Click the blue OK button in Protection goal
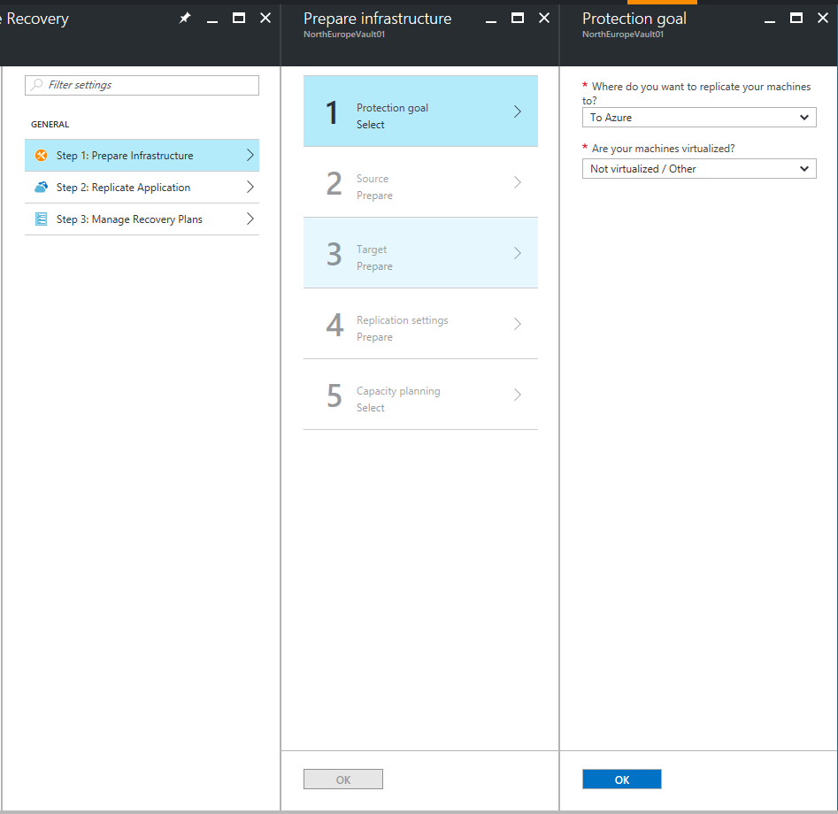This screenshot has height=814, width=838. pos(621,779)
